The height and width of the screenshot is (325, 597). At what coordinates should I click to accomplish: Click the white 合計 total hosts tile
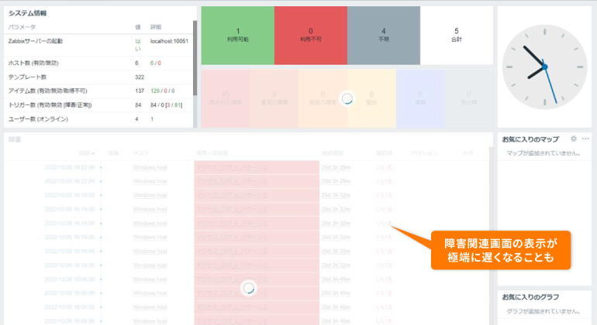[457, 36]
